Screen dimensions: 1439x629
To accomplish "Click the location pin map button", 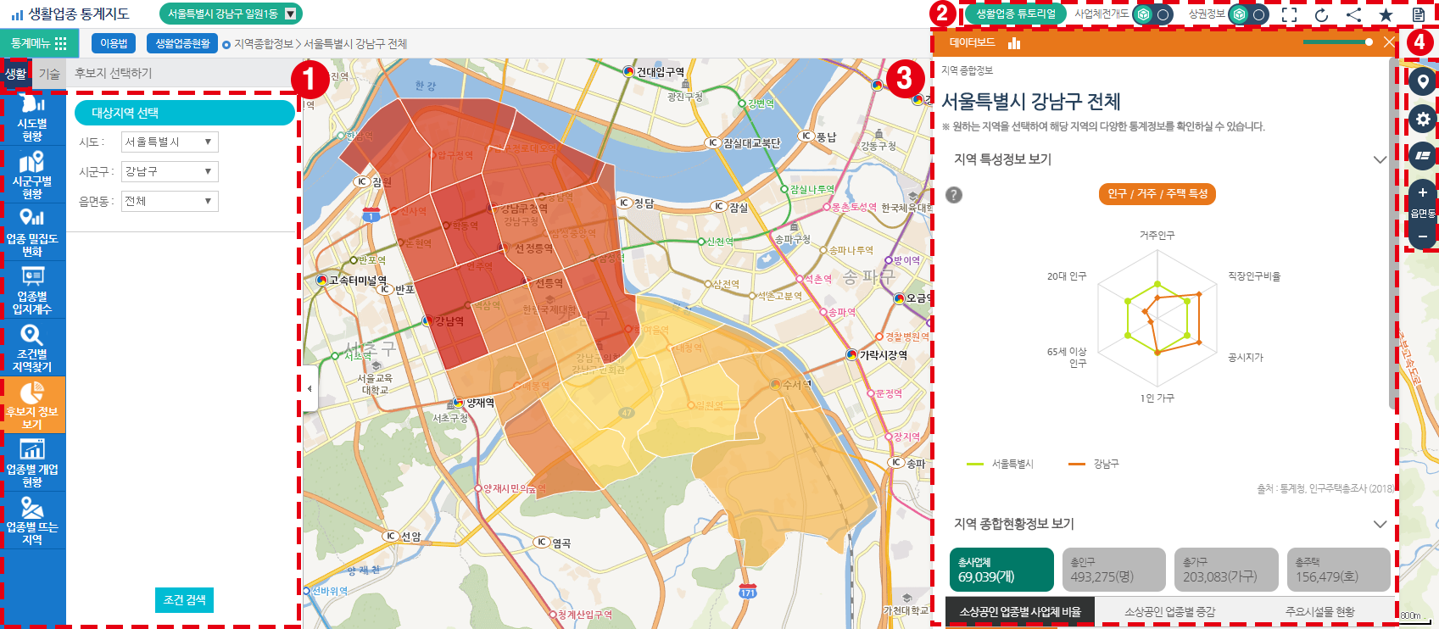I will (x=1422, y=81).
